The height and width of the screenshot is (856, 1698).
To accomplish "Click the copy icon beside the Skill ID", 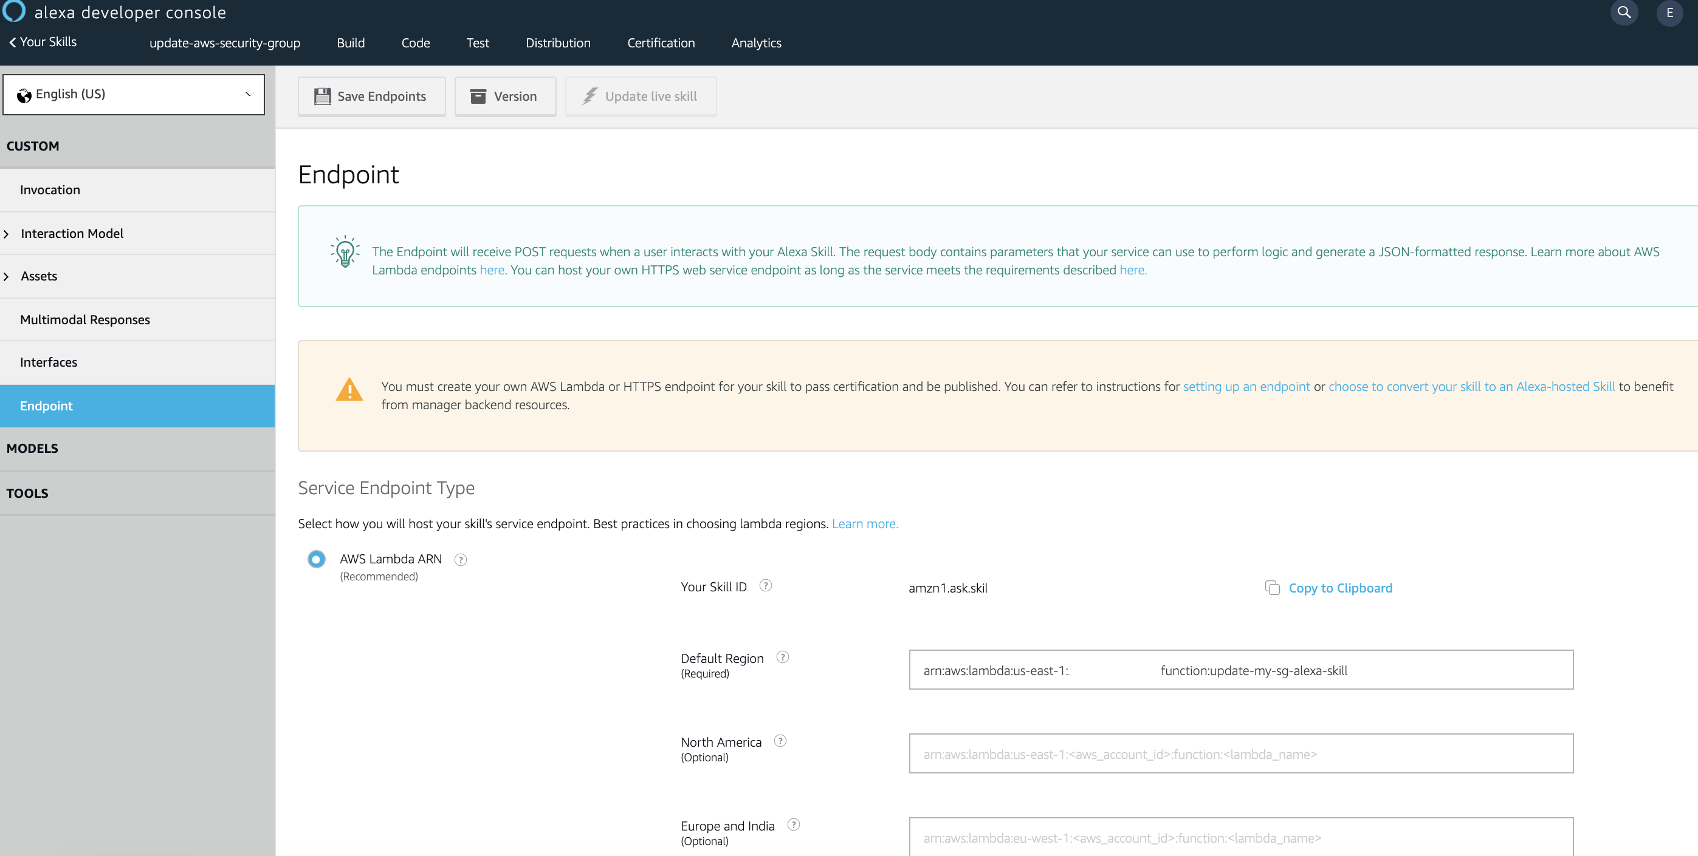I will coord(1272,588).
